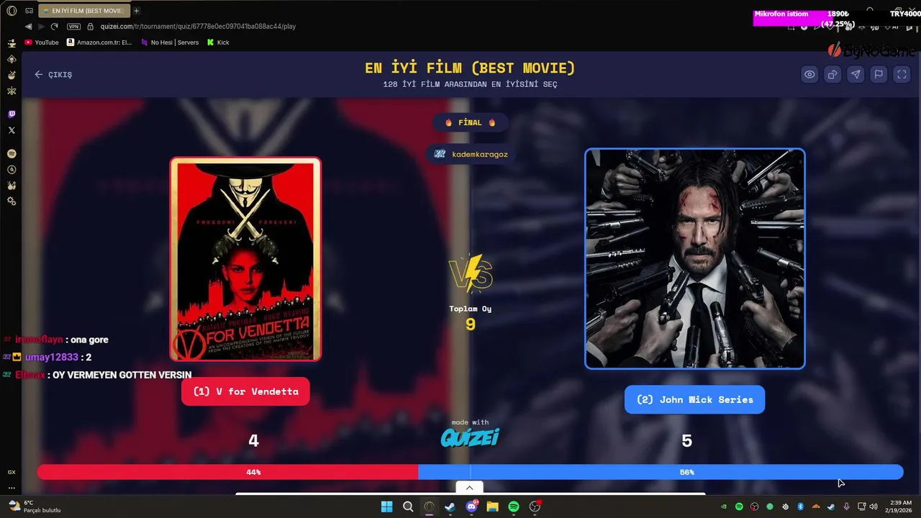
Task: Vote for (1) V for Vendetta button
Action: pyautogui.click(x=245, y=391)
